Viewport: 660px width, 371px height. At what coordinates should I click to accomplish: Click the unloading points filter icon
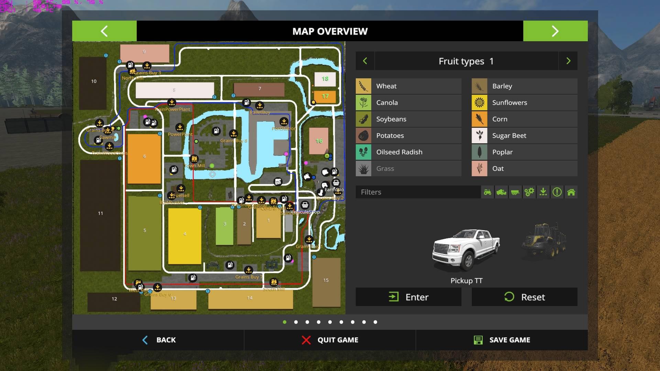click(x=543, y=192)
